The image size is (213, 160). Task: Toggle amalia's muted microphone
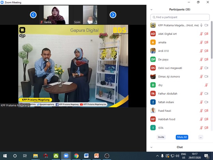coord(201,42)
